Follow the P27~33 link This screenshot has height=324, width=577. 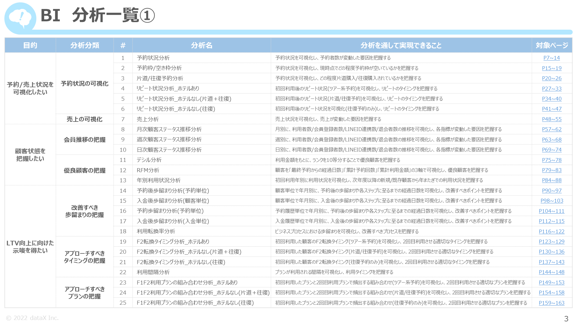[x=552, y=89]
